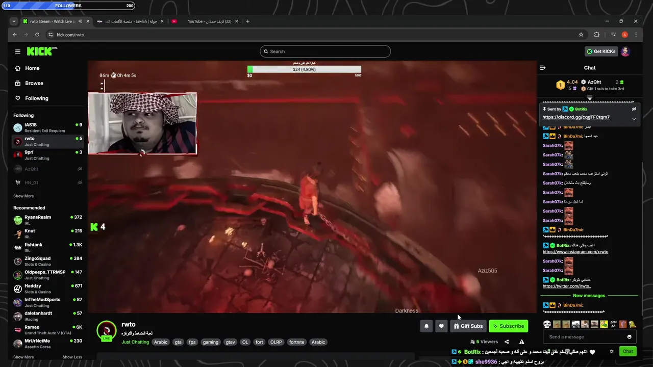
Task: Select the rwto Stream browser tab
Action: [56, 21]
